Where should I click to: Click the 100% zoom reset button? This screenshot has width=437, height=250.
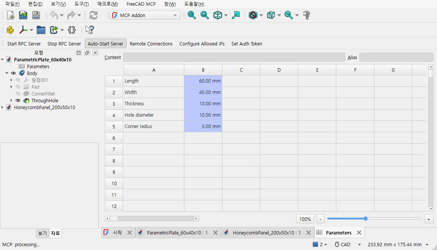[x=305, y=219]
